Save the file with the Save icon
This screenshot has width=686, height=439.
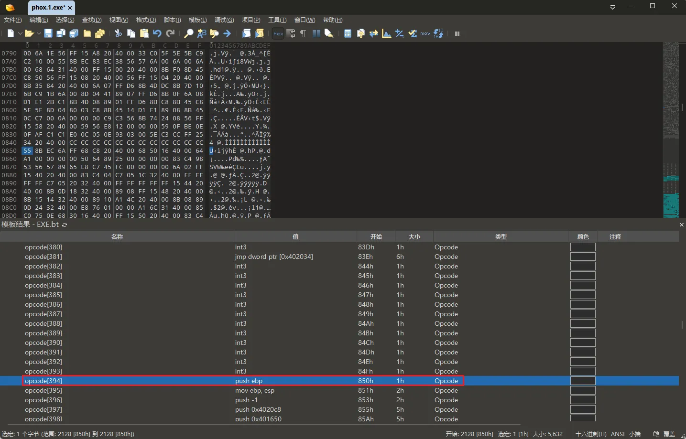[48, 33]
